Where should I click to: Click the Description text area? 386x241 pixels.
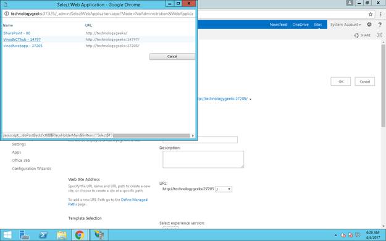pyautogui.click(x=203, y=159)
